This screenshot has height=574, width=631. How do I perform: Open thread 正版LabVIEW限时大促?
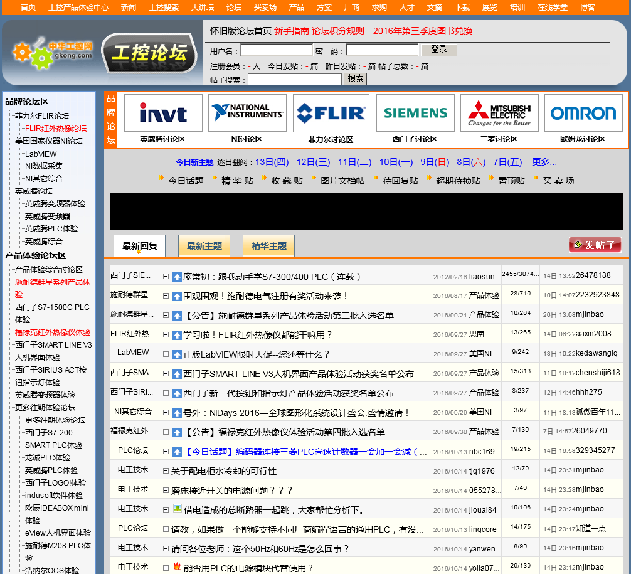pyautogui.click(x=256, y=354)
